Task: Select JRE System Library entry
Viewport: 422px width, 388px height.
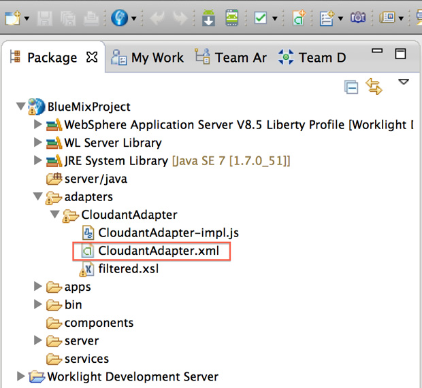Action: click(177, 160)
